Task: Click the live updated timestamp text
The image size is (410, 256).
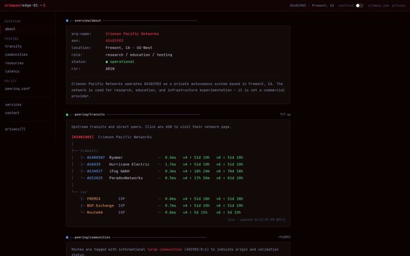Action: (256, 220)
